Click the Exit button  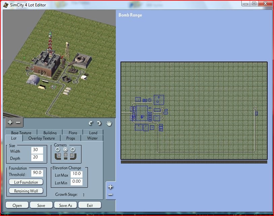click(x=90, y=205)
